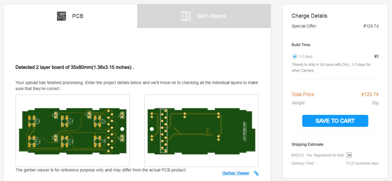
Task: Click the Special Offer price value
Action: pos(371,26)
